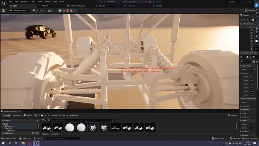The image size is (259, 146).
Task: Open the Actor menu
Action: [55, 2]
